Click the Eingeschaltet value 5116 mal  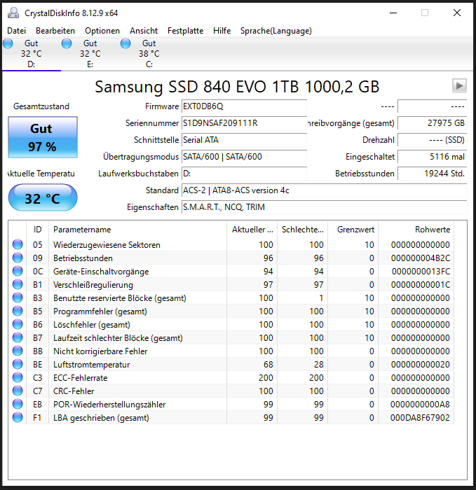[433, 157]
